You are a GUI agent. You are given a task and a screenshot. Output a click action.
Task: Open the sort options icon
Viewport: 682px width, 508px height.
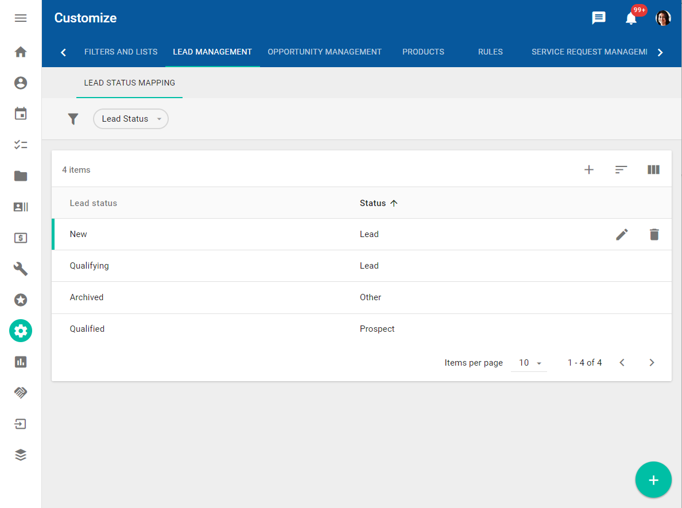[x=621, y=170]
